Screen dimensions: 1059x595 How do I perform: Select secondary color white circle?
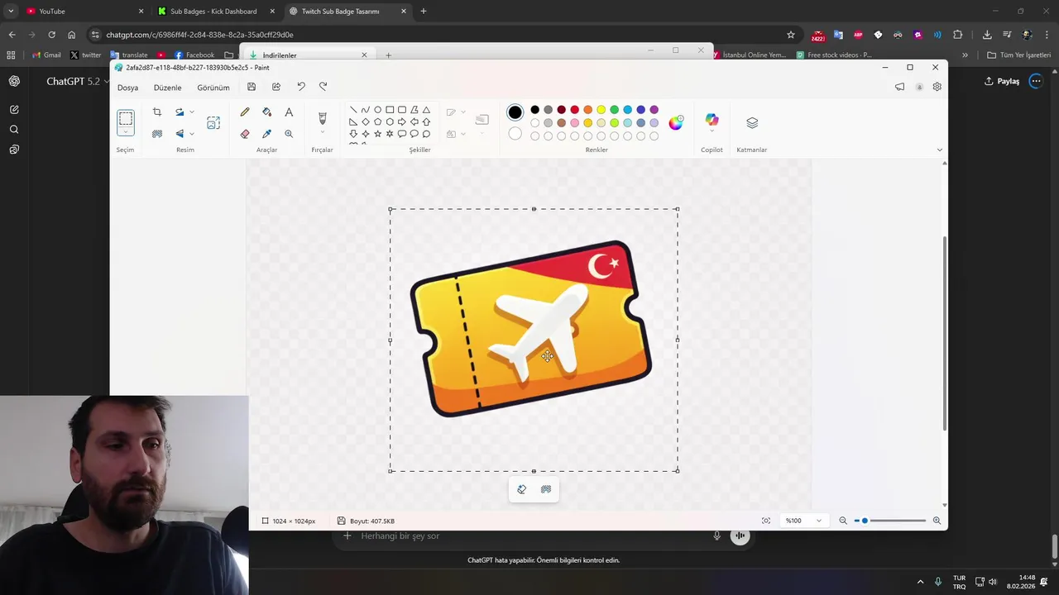click(515, 133)
